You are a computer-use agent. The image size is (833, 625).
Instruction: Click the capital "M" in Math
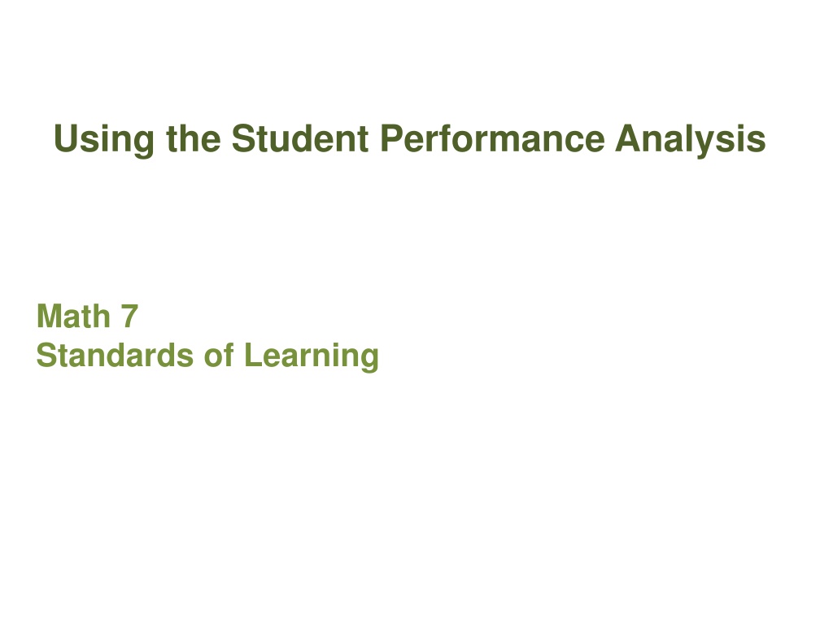click(x=50, y=316)
